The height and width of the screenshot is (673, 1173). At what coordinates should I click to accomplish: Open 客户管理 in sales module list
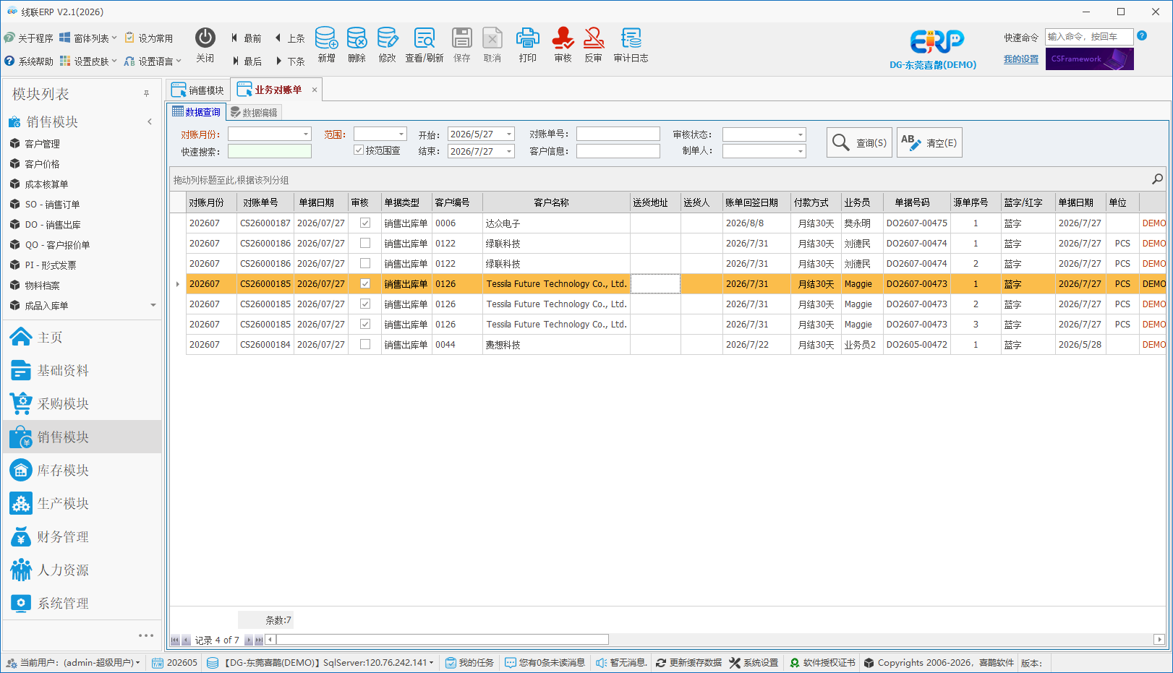[x=42, y=144]
